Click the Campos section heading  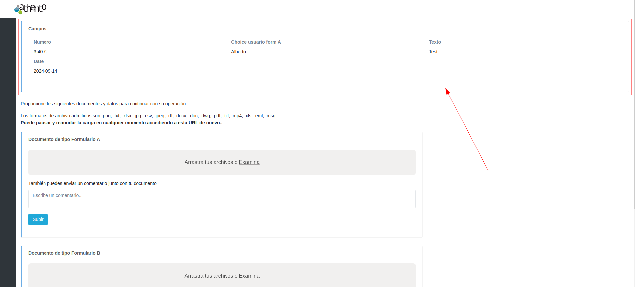pyautogui.click(x=37, y=29)
